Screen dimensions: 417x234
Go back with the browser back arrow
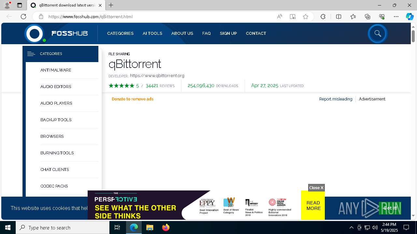(9, 17)
